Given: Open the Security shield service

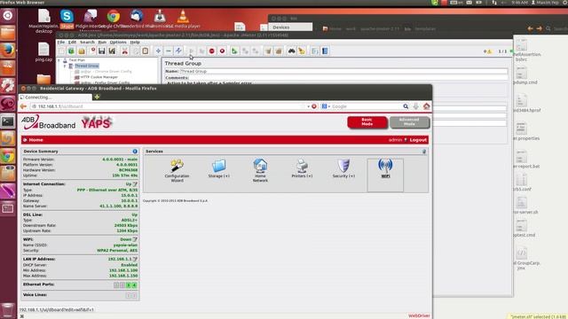Looking at the screenshot, I should click(x=343, y=168).
